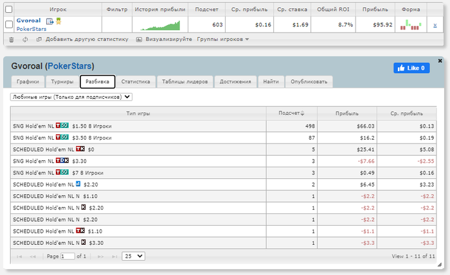This screenshot has width=450, height=275.
Task: Click the SCHEDULED Hold'em NL N $1.10 row
Action: 223,196
